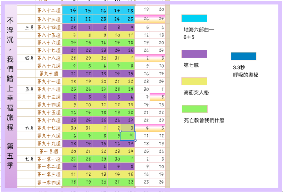This screenshot has width=283, height=192.
Task: Select the 第八十七週 week label cell
Action: pyautogui.click(x=49, y=50)
